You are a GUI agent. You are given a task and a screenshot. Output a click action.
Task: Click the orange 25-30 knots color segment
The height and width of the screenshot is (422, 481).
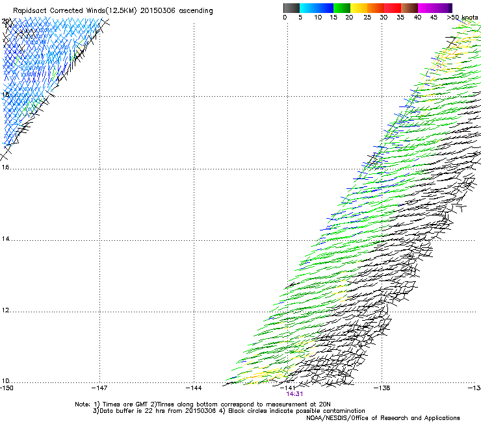click(x=376, y=8)
